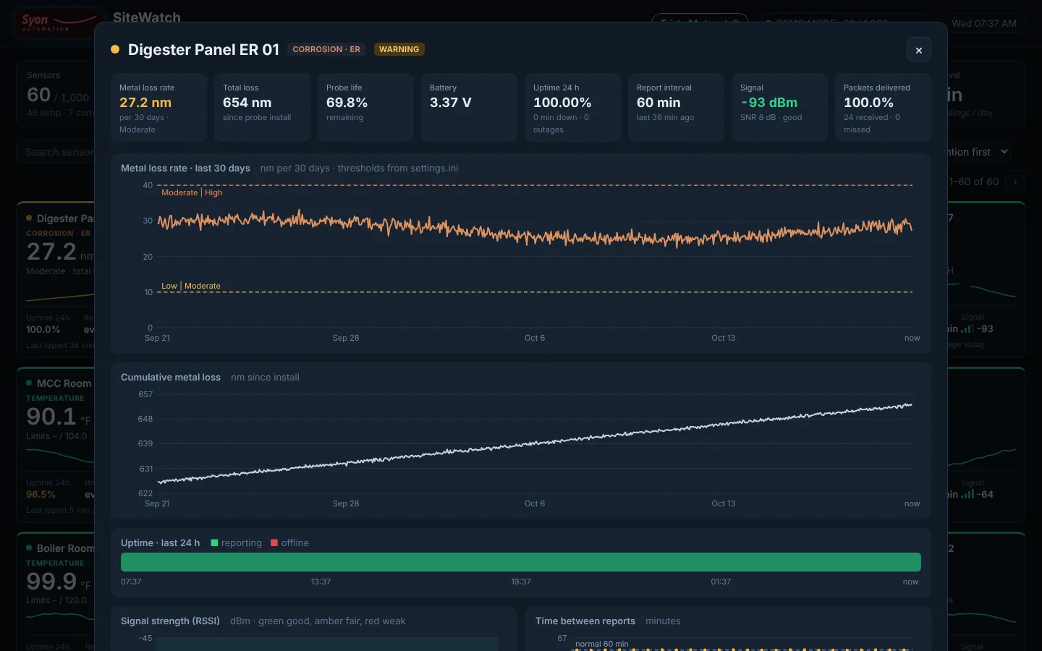
Task: Click the Syon Automation logo
Action: 59,22
